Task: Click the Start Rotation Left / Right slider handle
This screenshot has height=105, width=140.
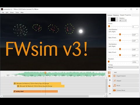Action: pyautogui.click(x=120, y=34)
